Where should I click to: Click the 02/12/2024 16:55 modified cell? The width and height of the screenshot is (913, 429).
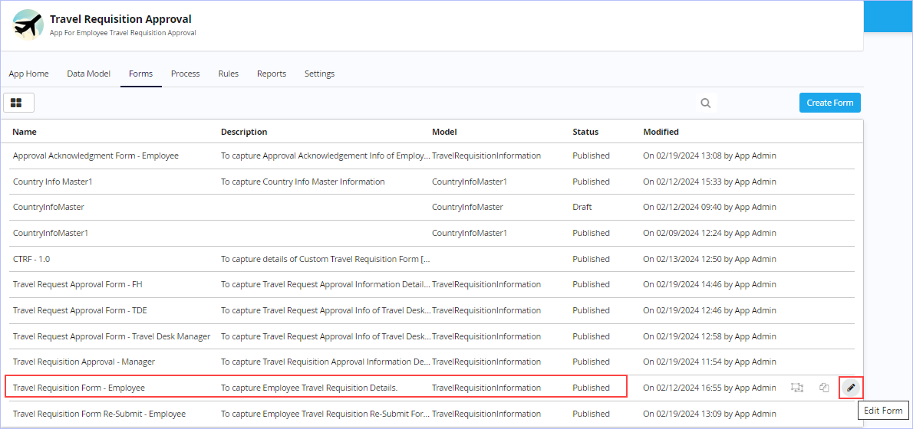tap(709, 387)
